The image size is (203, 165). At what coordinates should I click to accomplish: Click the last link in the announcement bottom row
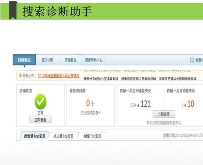click(x=178, y=79)
